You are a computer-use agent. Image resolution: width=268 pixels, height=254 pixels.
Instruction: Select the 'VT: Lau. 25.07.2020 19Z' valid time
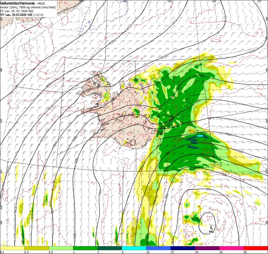pos(16,15)
